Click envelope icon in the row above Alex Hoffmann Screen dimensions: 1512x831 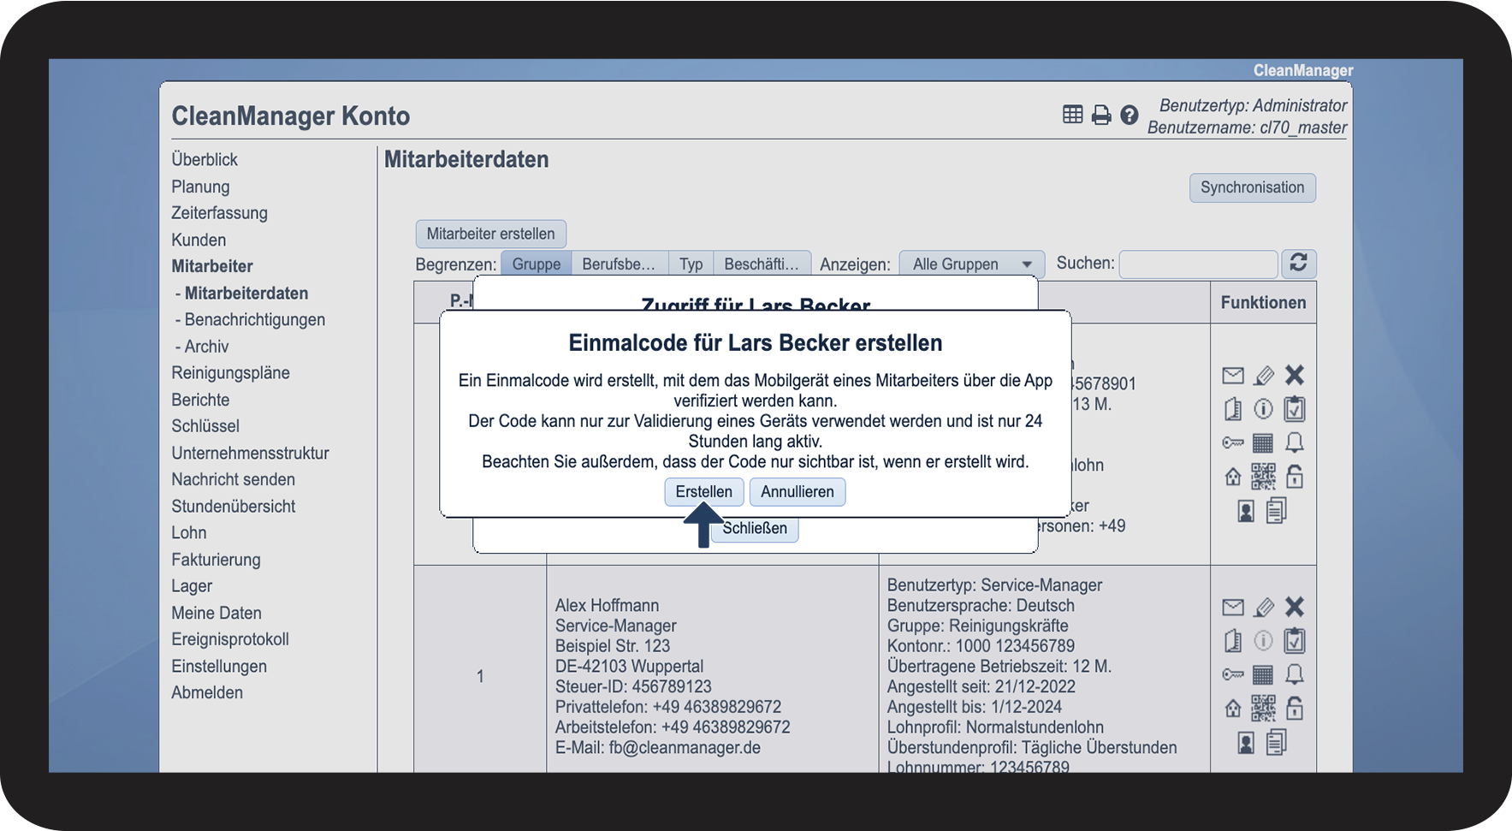click(1233, 375)
